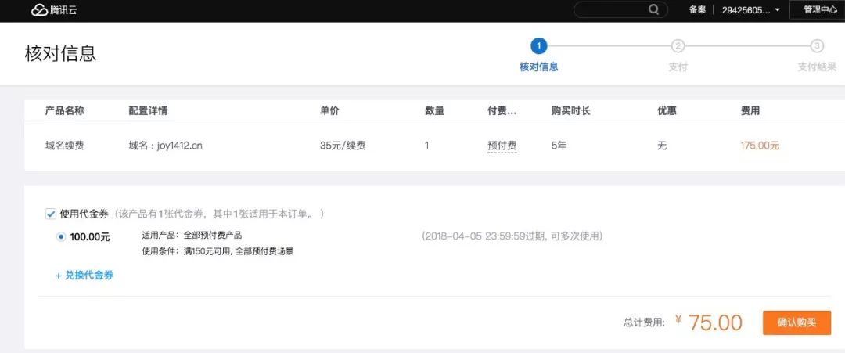Click the 总计费用 label
The height and width of the screenshot is (353, 845).
pyautogui.click(x=644, y=322)
